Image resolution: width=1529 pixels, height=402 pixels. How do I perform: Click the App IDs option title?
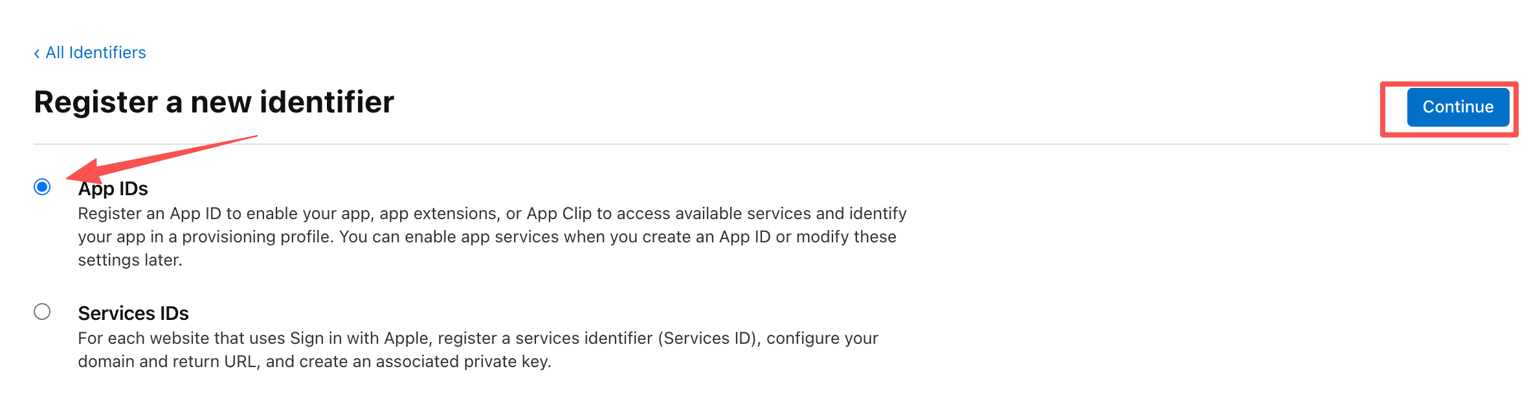tap(113, 189)
